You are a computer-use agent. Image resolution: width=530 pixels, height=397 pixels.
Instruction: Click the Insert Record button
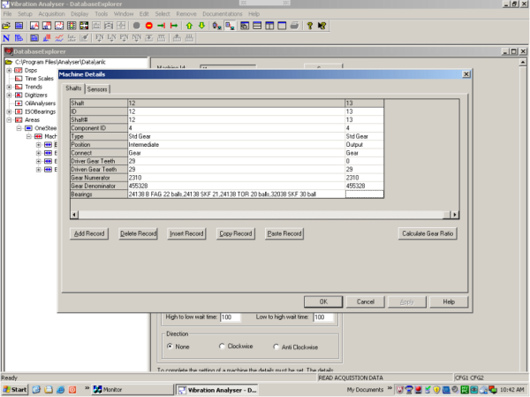click(x=186, y=233)
